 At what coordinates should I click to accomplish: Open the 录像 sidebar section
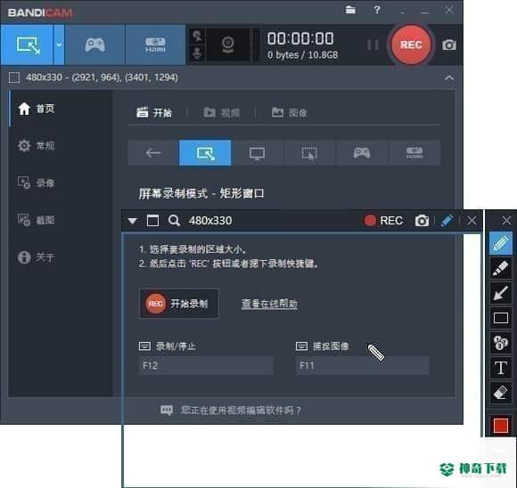pyautogui.click(x=37, y=183)
